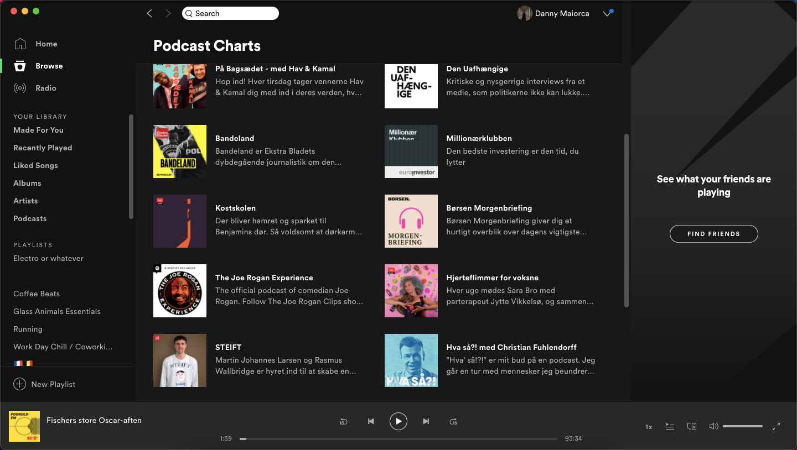Go forward with the right arrow
This screenshot has width=797, height=450.
pyautogui.click(x=168, y=13)
